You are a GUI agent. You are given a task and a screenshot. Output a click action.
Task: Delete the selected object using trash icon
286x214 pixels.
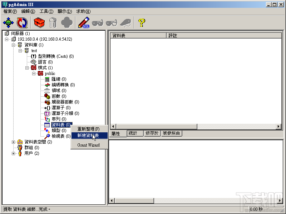[x=52, y=22]
